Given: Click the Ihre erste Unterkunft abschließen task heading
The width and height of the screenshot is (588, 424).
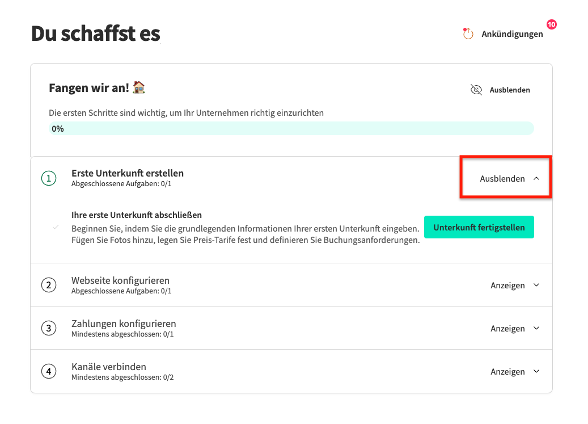Looking at the screenshot, I should 137,215.
